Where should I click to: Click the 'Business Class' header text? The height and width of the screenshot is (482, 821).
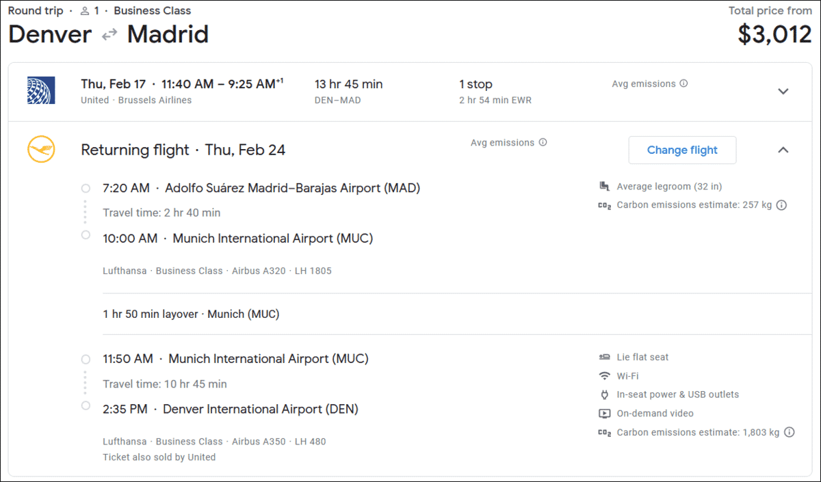pyautogui.click(x=153, y=11)
